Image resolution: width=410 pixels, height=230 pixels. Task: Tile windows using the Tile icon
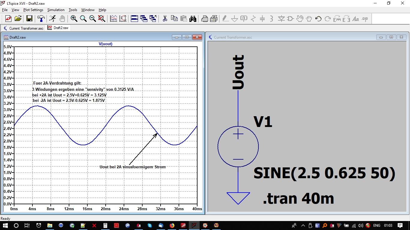(134, 19)
